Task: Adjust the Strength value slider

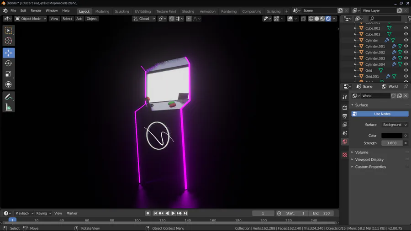Action: tap(392, 143)
